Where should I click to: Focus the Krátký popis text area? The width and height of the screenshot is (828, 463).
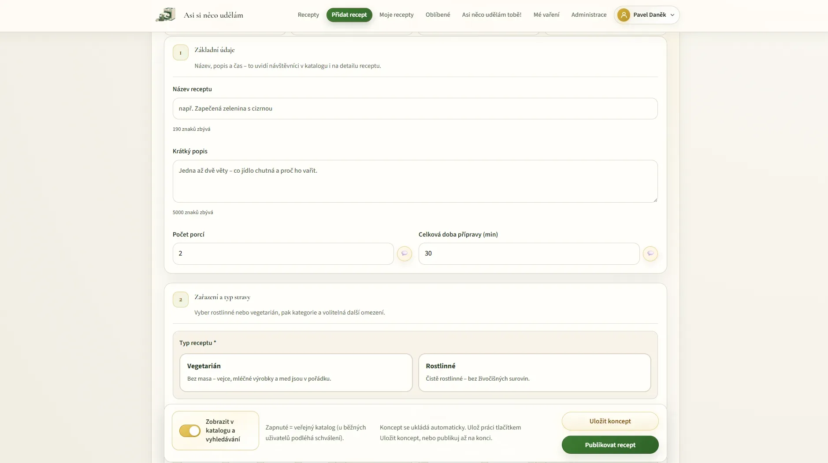[415, 181]
